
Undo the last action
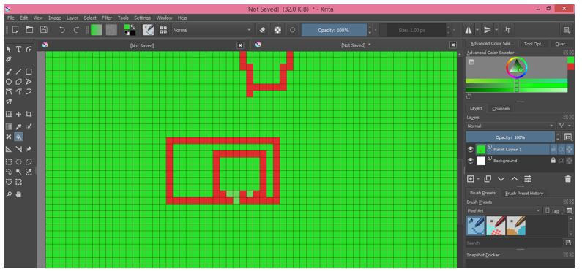(x=62, y=30)
